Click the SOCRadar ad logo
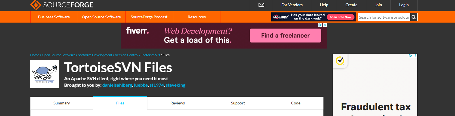This screenshot has height=116, width=455. click(x=281, y=17)
